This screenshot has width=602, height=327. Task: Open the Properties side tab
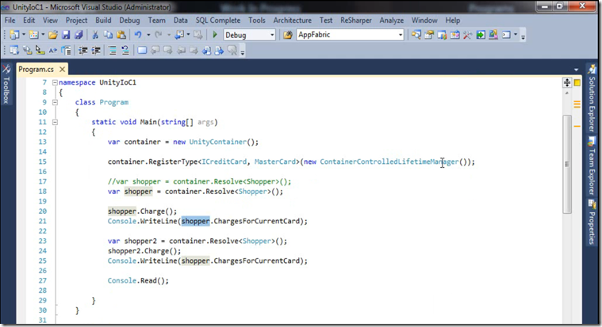coord(592,222)
